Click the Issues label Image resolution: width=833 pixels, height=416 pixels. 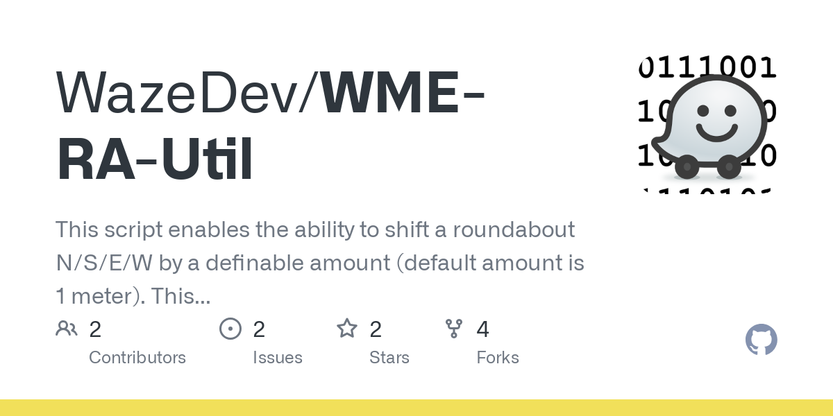pyautogui.click(x=278, y=358)
